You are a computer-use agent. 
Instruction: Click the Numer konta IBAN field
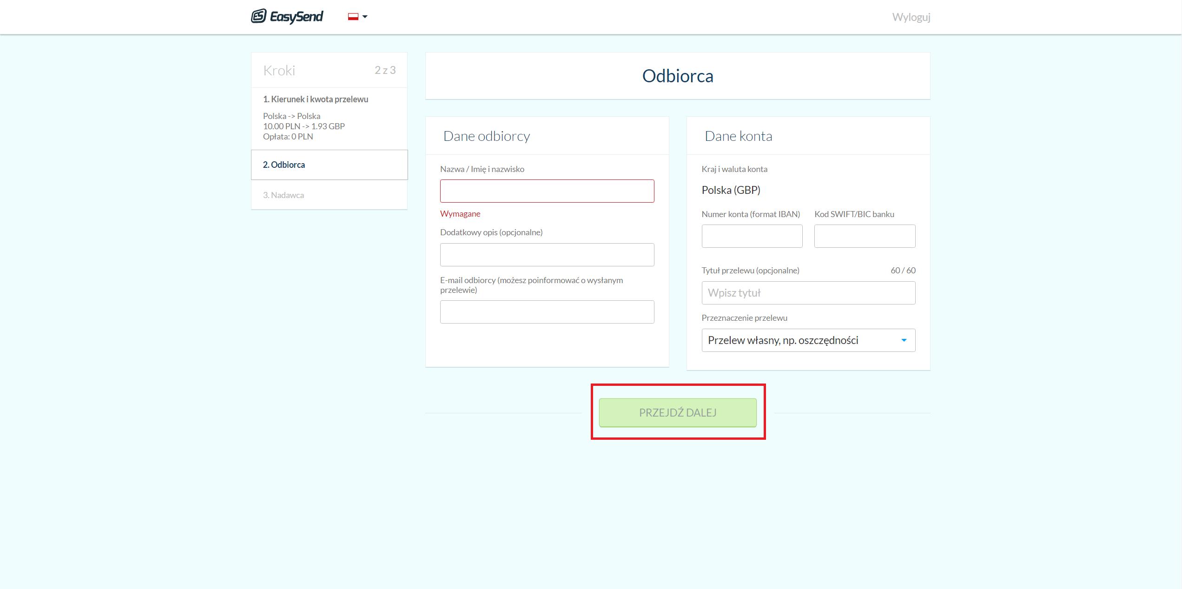click(752, 236)
